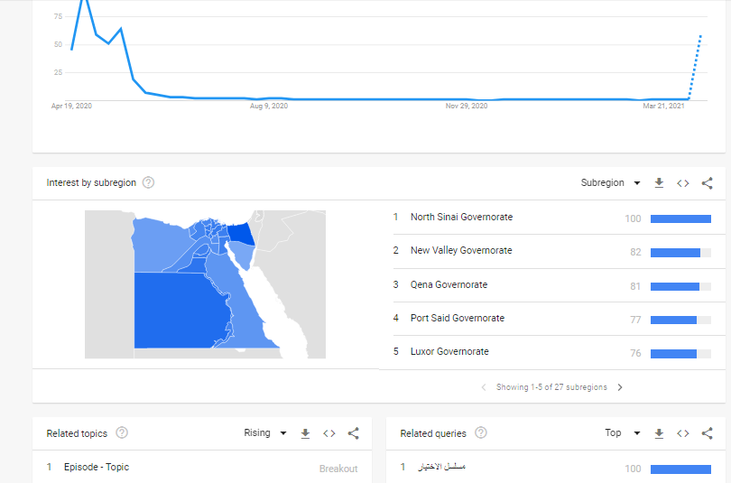Image resolution: width=731 pixels, height=483 pixels.
Task: Open embed code for subregion card
Action: point(683,183)
